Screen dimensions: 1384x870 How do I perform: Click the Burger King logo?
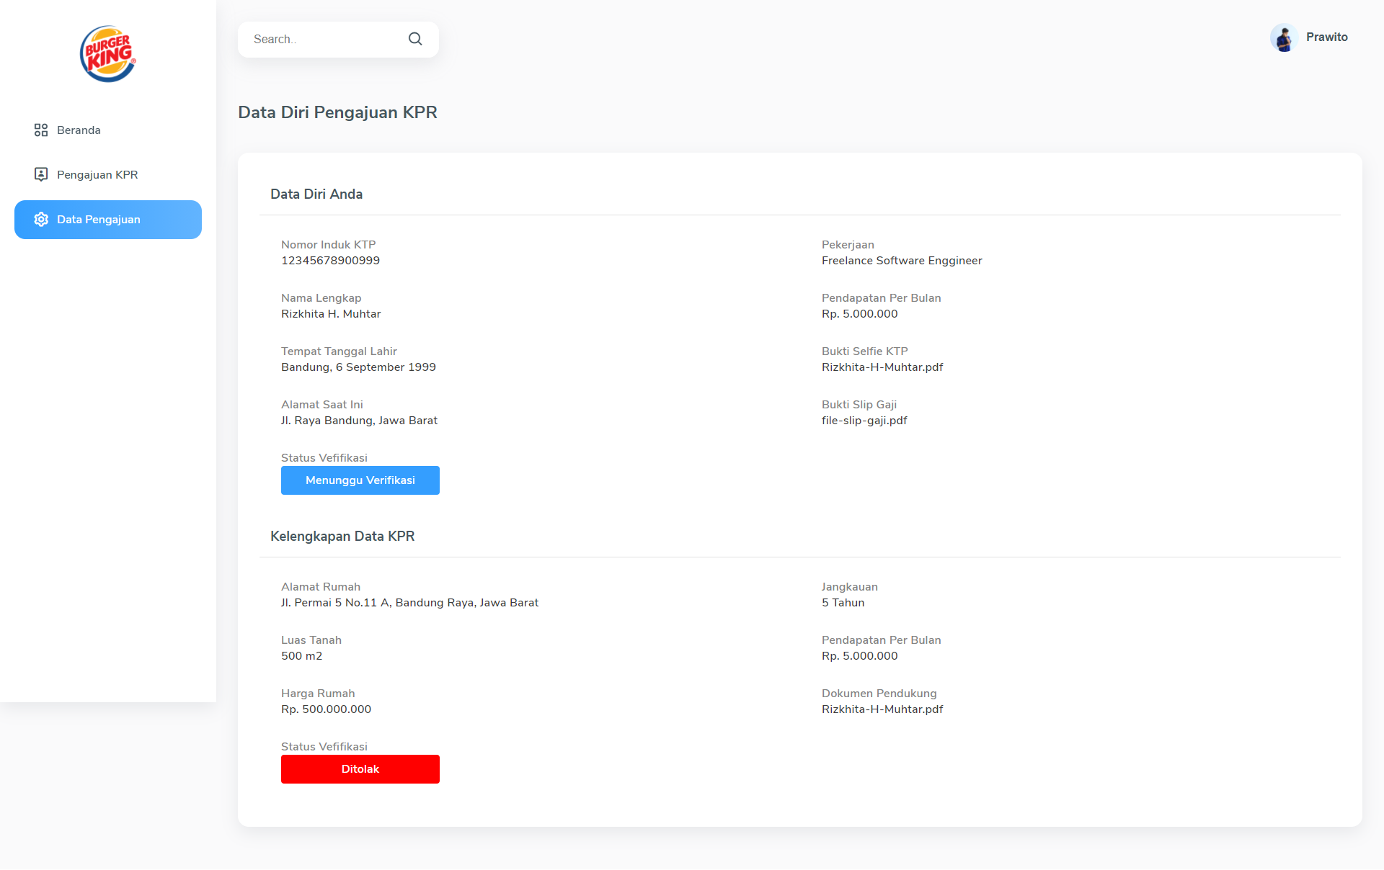point(107,53)
